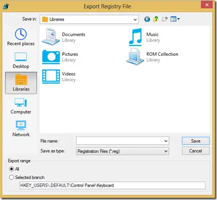Select the Documents library

(x=64, y=37)
